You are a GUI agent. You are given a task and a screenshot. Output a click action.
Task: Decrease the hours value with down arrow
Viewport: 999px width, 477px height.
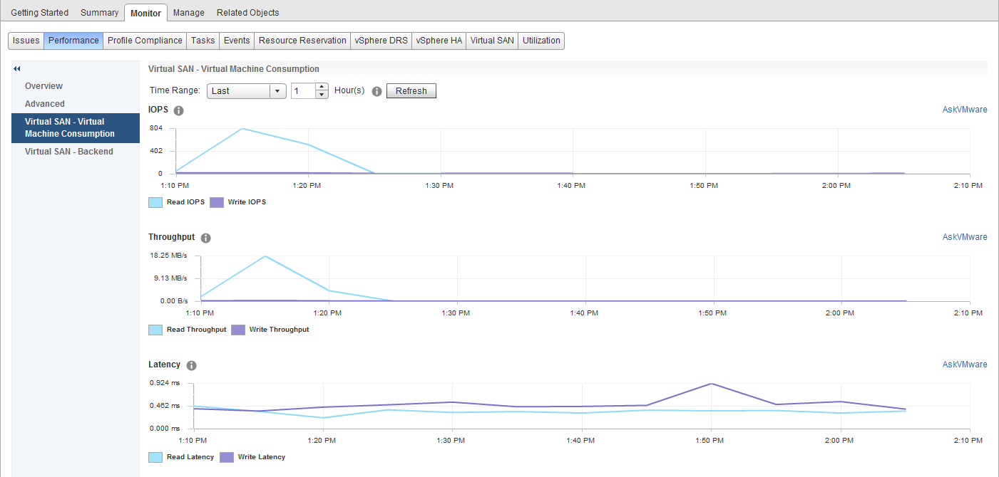pyautogui.click(x=322, y=95)
